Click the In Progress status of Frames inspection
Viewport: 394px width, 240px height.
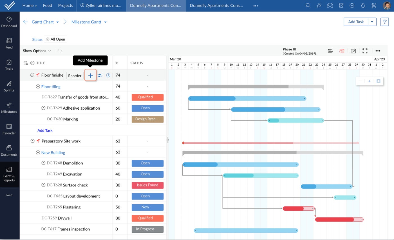click(147, 229)
